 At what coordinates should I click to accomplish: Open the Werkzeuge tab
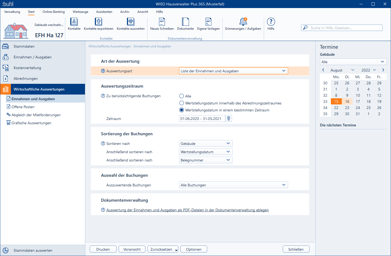coord(80,12)
